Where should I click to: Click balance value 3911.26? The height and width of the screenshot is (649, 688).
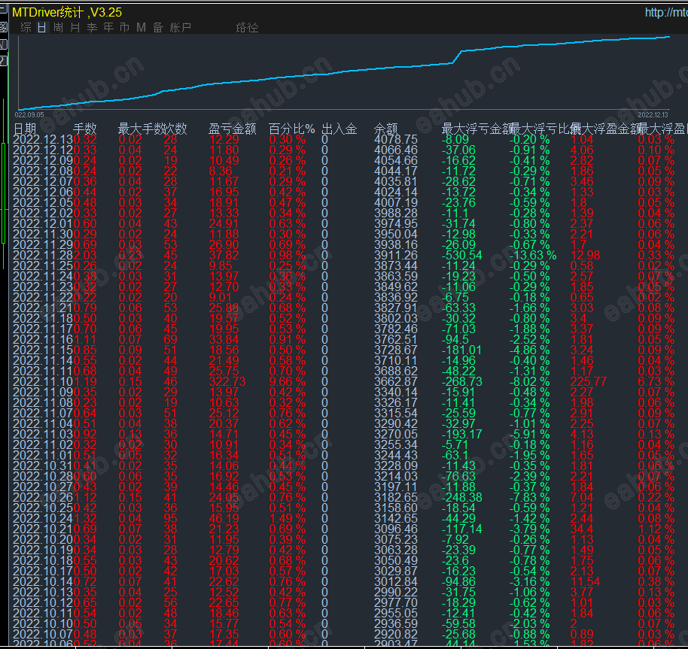[396, 256]
